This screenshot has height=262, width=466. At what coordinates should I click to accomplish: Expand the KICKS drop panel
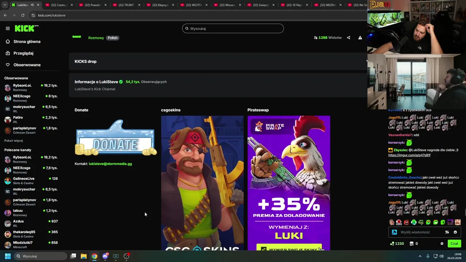click(x=218, y=61)
